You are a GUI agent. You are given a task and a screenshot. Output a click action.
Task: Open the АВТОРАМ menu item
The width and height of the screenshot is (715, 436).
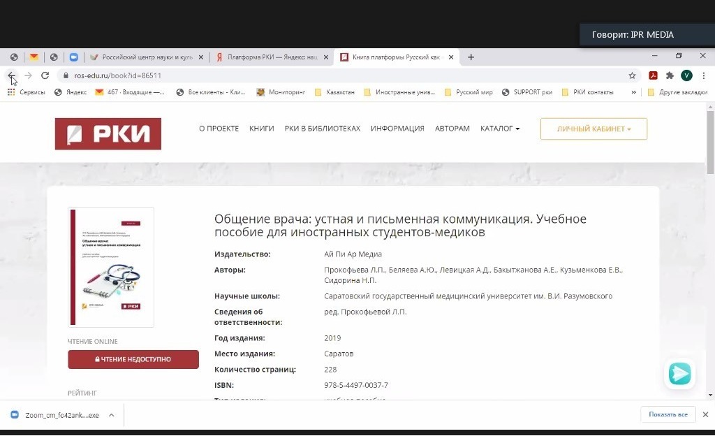(x=452, y=129)
